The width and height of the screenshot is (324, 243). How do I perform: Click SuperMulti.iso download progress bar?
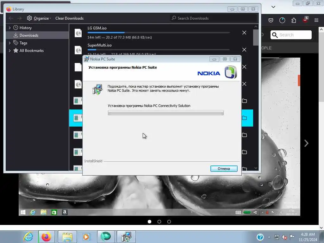(x=159, y=50)
